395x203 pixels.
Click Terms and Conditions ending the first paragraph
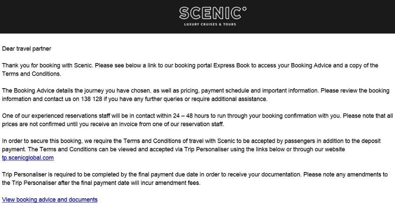31,74
